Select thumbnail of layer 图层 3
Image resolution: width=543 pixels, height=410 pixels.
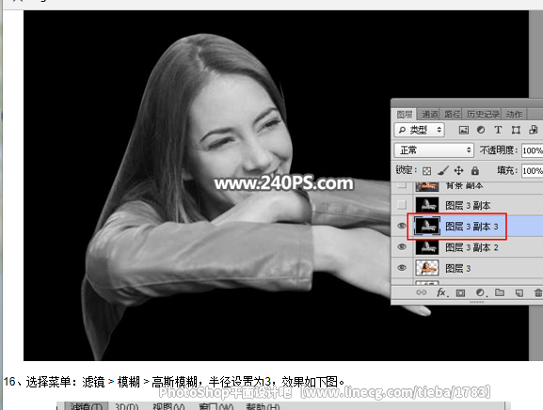[x=427, y=268]
